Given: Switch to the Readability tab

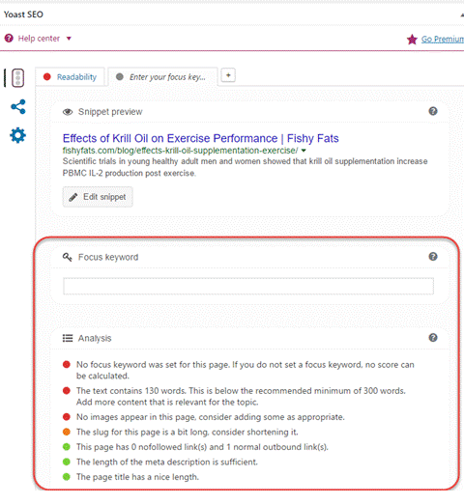Looking at the screenshot, I should (x=70, y=77).
